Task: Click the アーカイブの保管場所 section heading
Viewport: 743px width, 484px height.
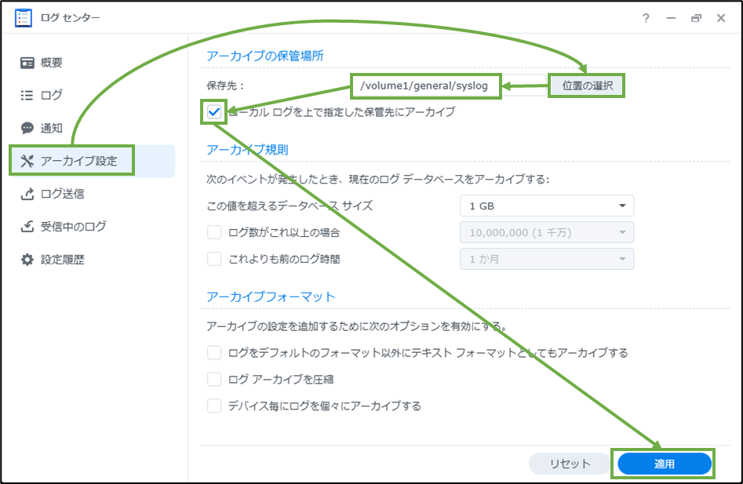Action: click(x=265, y=56)
